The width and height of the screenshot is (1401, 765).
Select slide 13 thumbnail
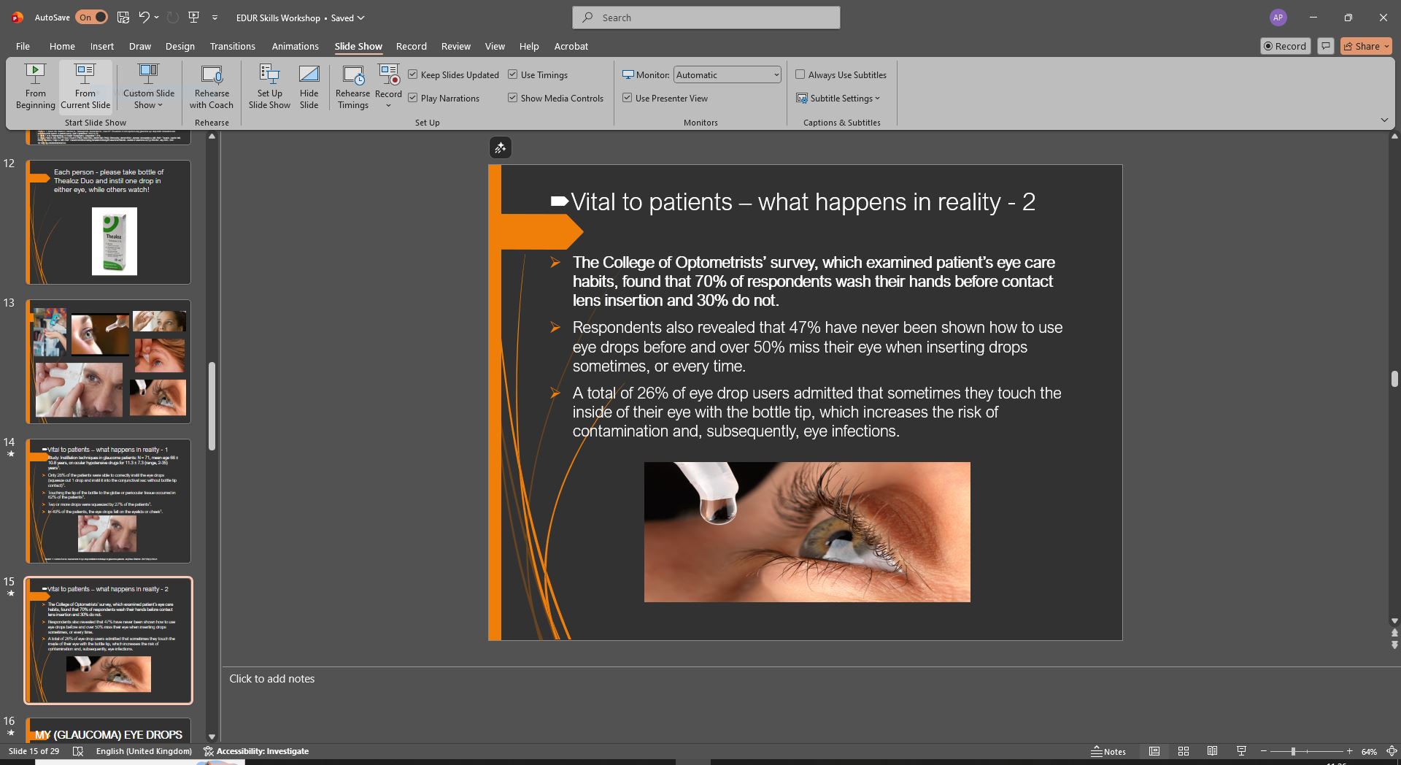point(109,361)
